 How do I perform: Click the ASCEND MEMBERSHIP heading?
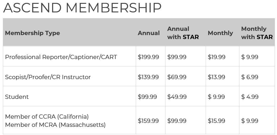[82, 8]
